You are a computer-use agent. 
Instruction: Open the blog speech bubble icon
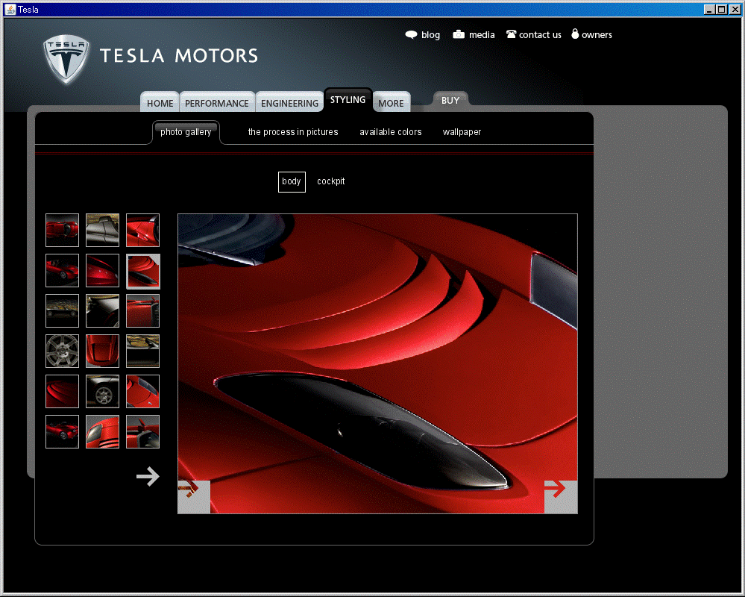click(411, 35)
